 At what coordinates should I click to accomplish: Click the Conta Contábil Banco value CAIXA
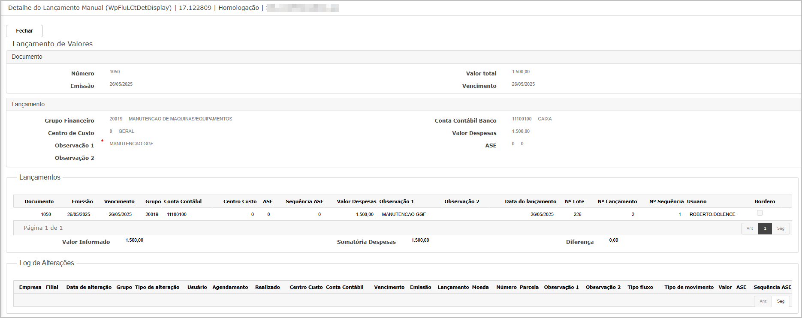545,119
